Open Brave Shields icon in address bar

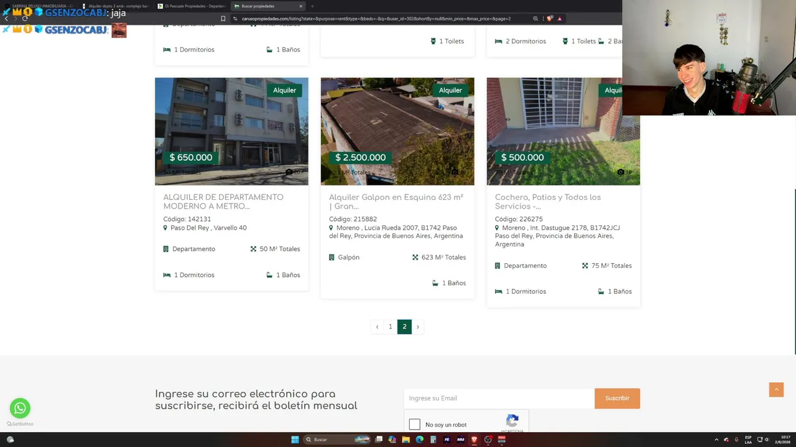(549, 19)
